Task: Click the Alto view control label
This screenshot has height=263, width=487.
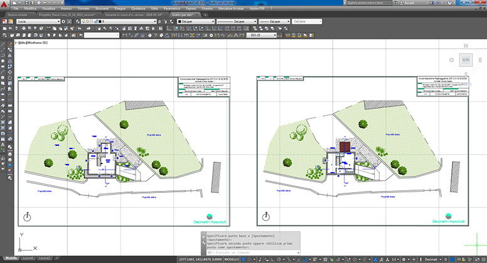Action: [21, 43]
